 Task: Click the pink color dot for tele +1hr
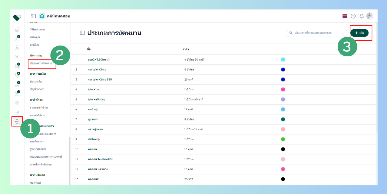(x=283, y=90)
